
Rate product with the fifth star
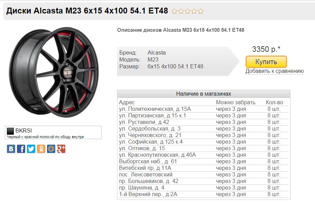[201, 11]
